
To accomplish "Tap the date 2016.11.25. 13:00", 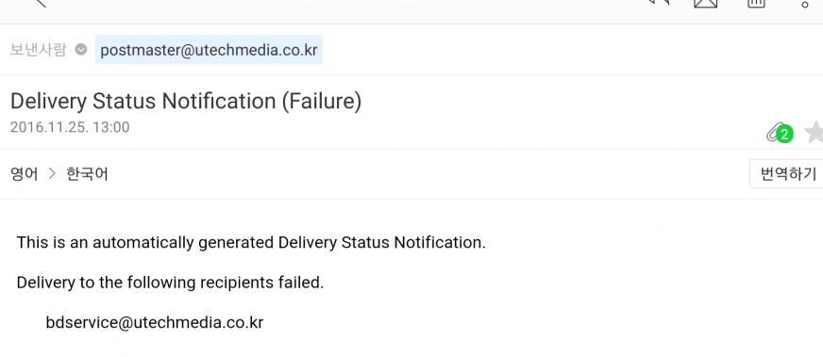I will [70, 127].
